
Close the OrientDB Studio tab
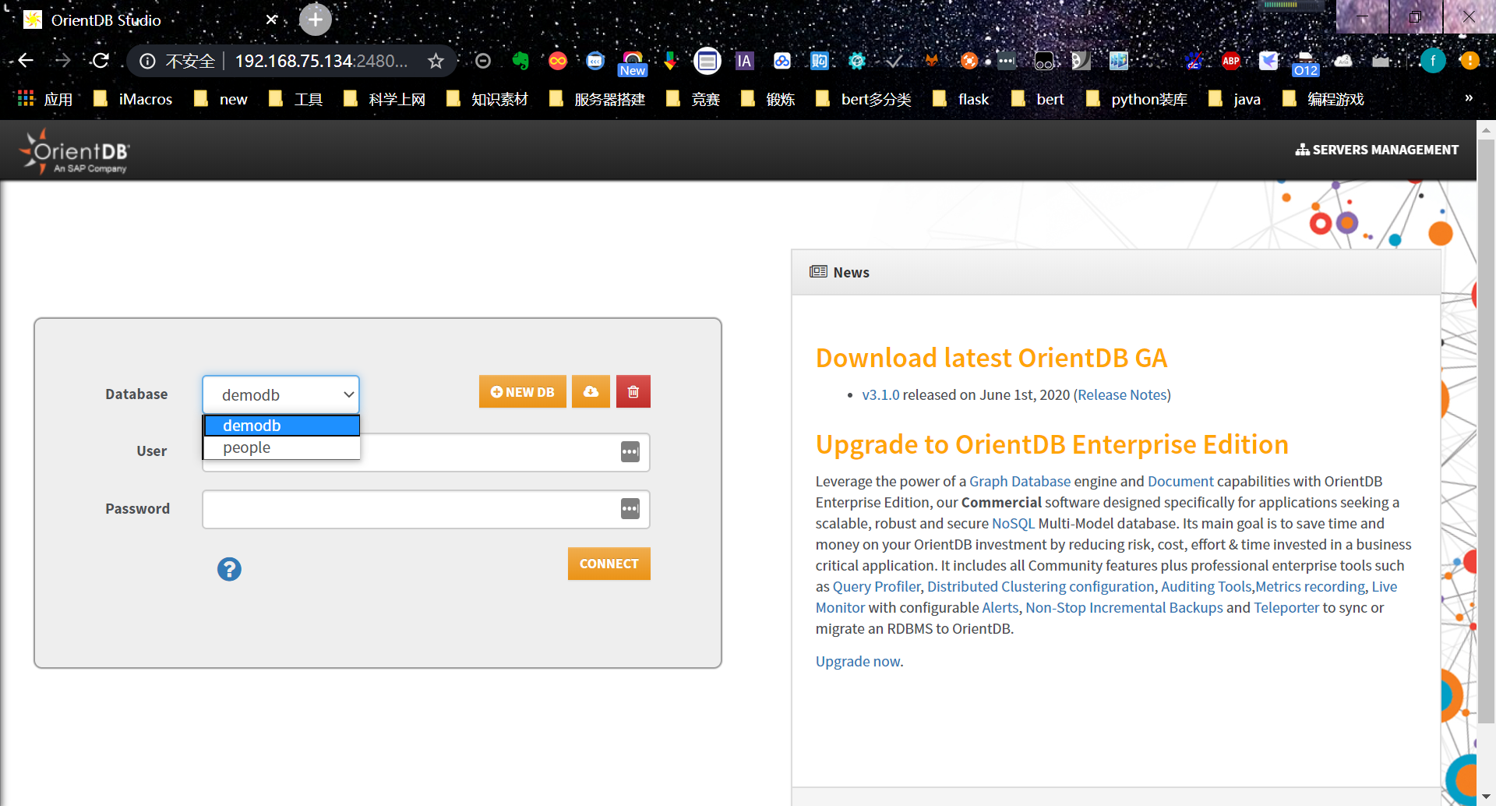tap(271, 19)
